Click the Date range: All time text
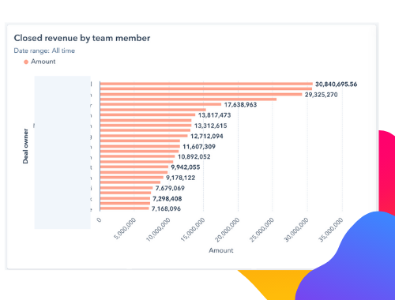 44,51
